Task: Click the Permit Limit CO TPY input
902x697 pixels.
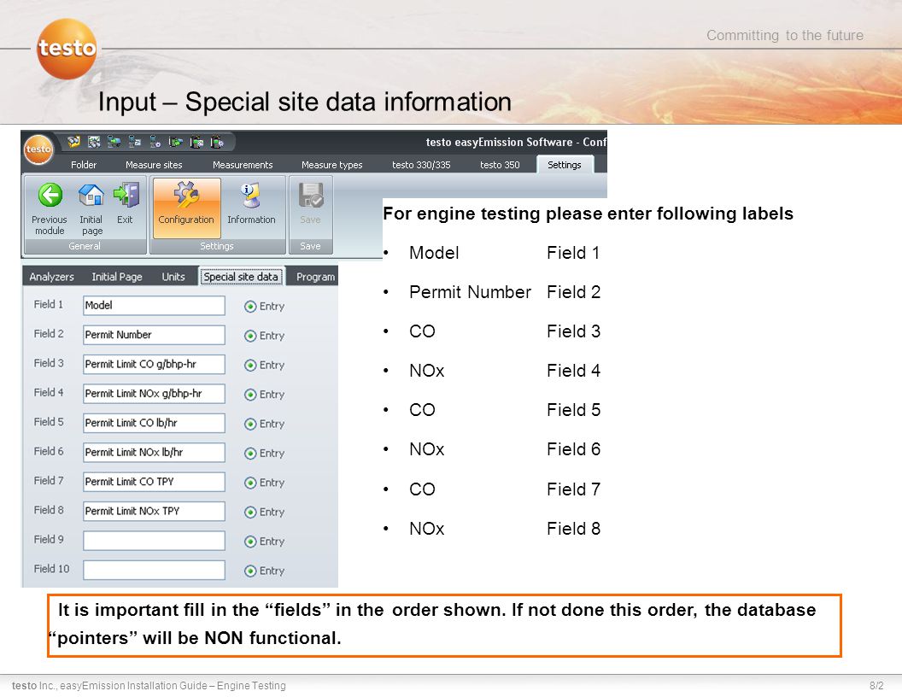Action: coord(154,482)
